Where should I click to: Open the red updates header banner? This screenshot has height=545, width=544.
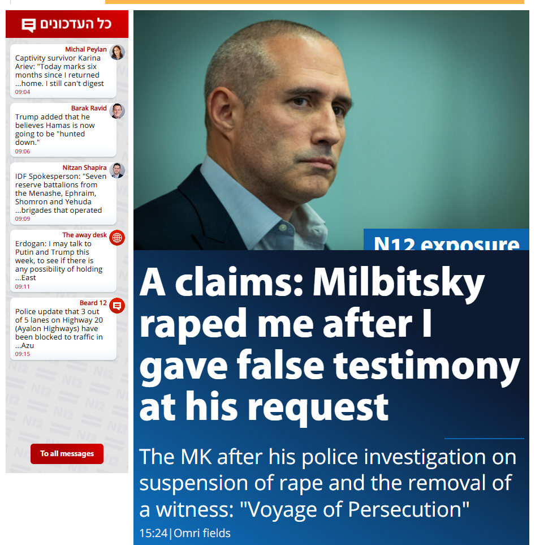67,24
